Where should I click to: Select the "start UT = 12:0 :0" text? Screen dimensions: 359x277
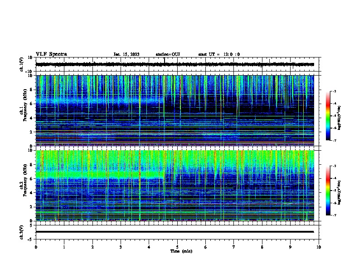coord(219,54)
